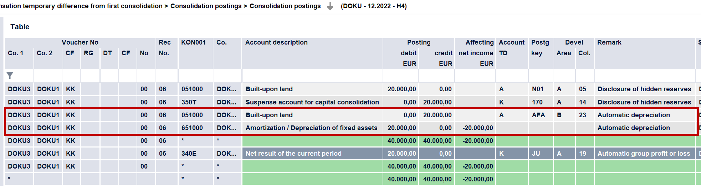The image size is (701, 186).
Task: Click the filter funnel icon in table
Action: pos(10,76)
